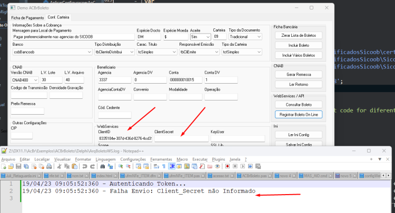Screen dimensions: 395x213
Task: Click the Replace toolbar icon
Action: tap(111, 167)
